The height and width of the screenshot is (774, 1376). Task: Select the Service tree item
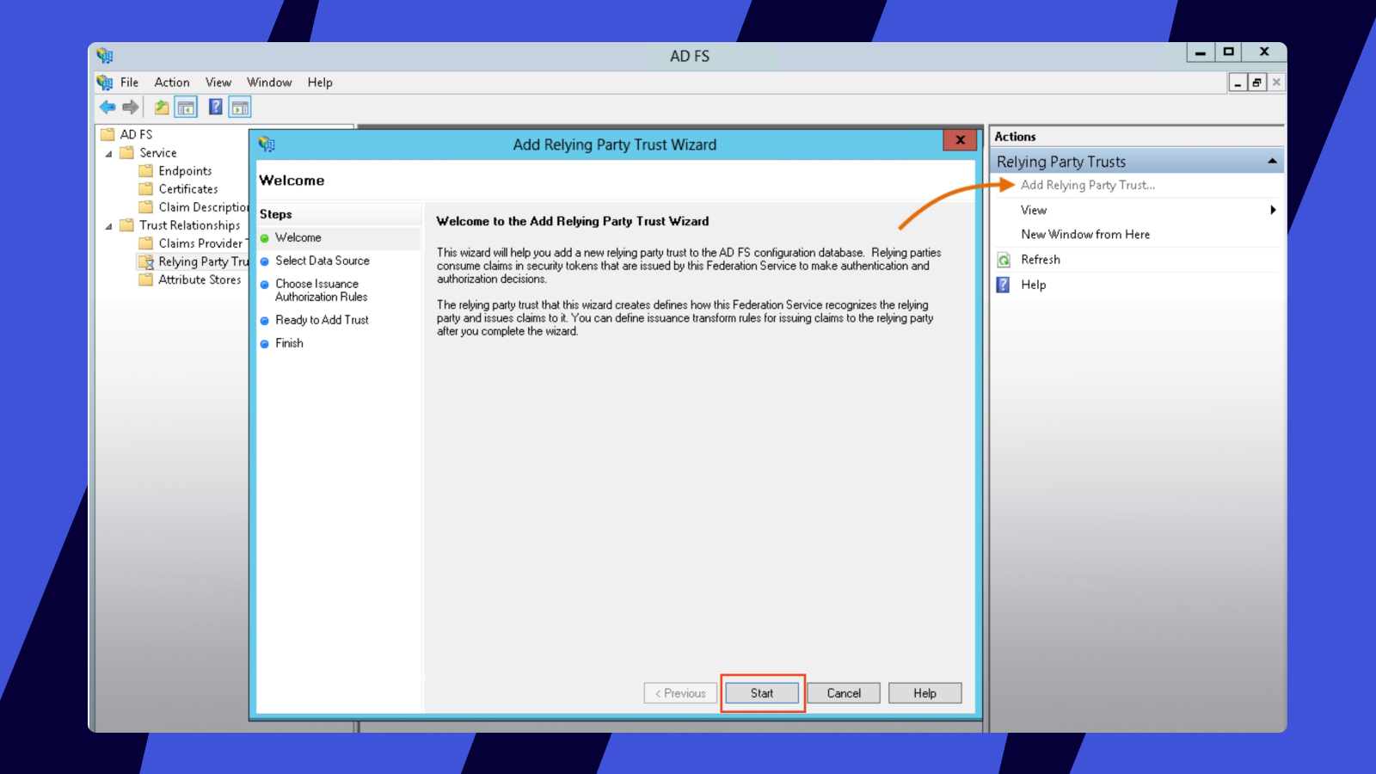(x=158, y=153)
